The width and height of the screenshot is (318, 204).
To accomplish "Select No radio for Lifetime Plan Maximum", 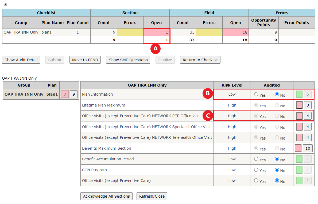I will tap(277, 105).
